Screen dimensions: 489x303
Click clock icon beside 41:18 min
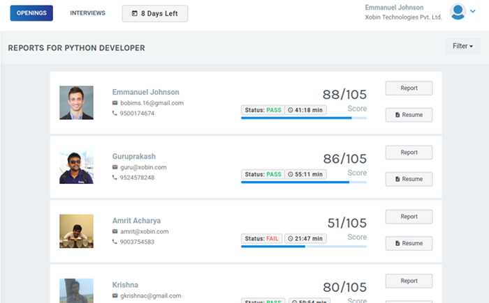(x=291, y=110)
